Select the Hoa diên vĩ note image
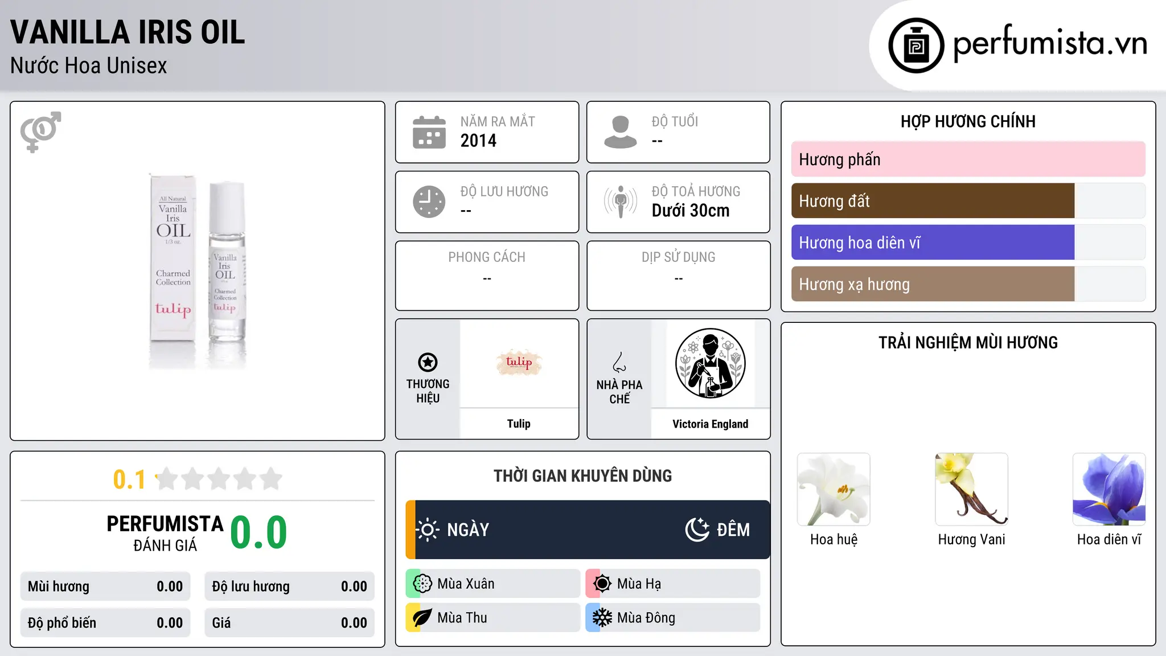Image resolution: width=1166 pixels, height=656 pixels. [x=1109, y=489]
